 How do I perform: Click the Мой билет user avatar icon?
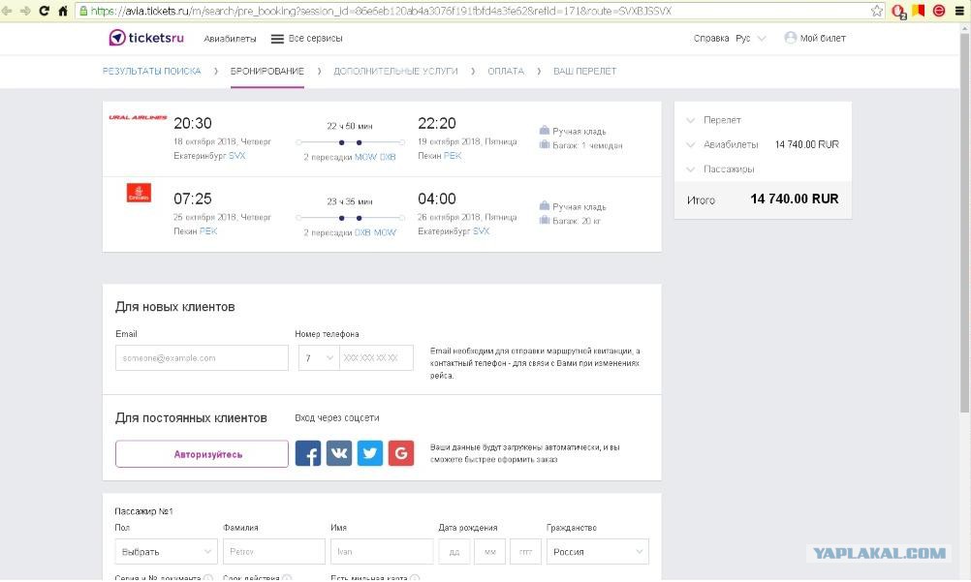coord(790,38)
